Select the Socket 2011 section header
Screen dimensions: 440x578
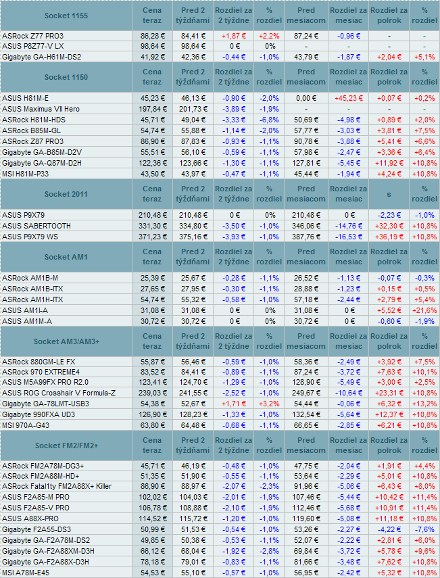(66, 194)
